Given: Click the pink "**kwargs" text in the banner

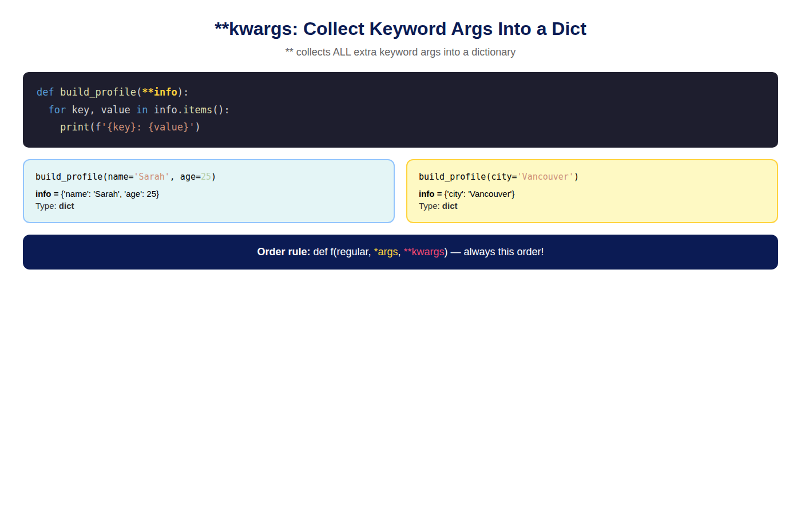Looking at the screenshot, I should coord(424,252).
